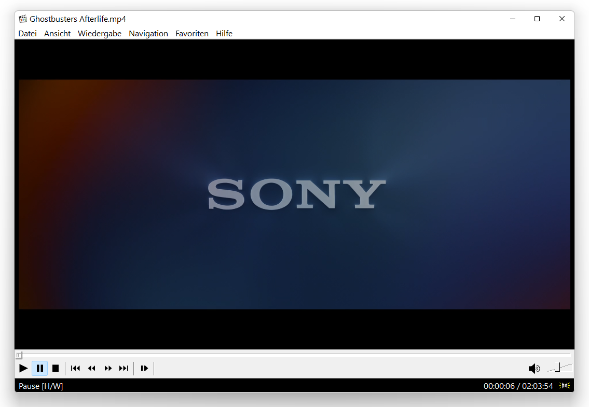The image size is (589, 407).
Task: Close the media player window
Action: point(562,19)
